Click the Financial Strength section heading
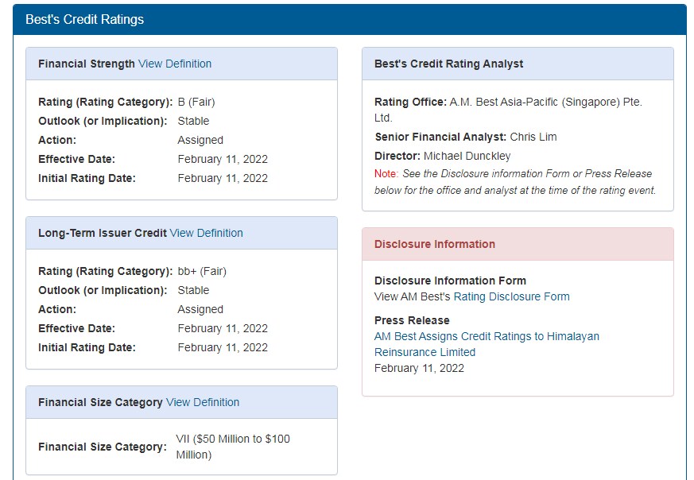The width and height of the screenshot is (694, 480). pyautogui.click(x=87, y=64)
